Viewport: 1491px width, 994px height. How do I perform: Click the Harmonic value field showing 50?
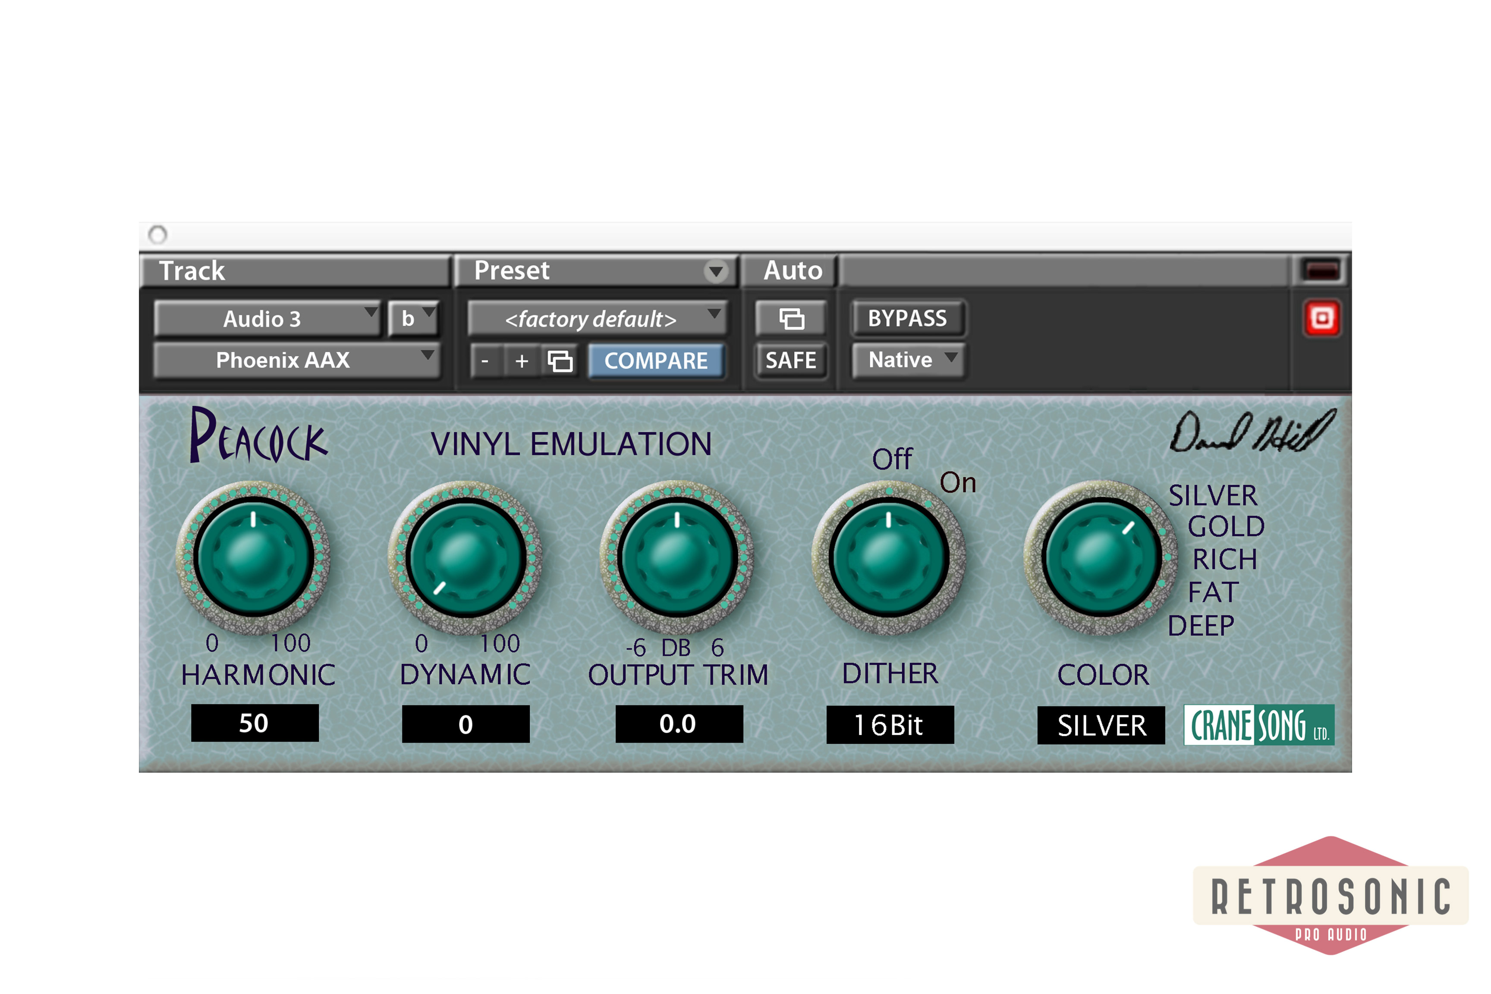click(x=255, y=723)
